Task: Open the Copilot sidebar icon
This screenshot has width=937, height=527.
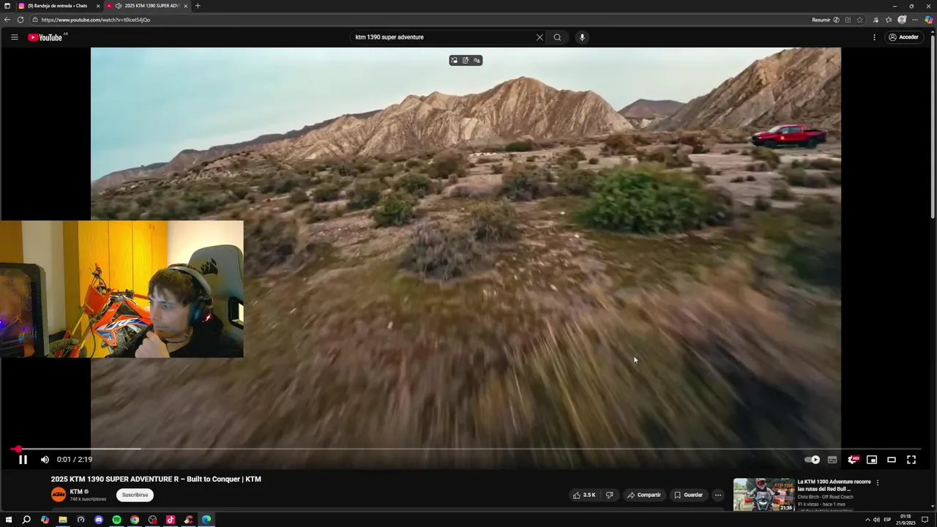Action: tap(928, 20)
